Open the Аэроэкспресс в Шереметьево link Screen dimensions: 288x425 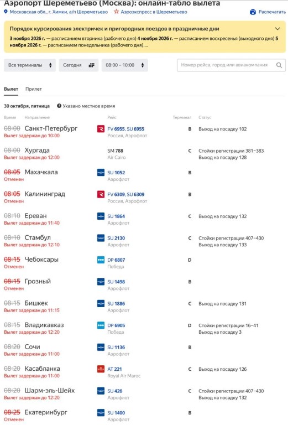point(154,12)
